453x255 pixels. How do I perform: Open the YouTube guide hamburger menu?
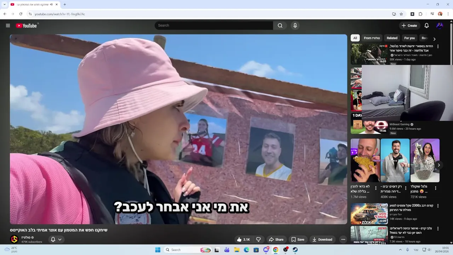[8, 25]
